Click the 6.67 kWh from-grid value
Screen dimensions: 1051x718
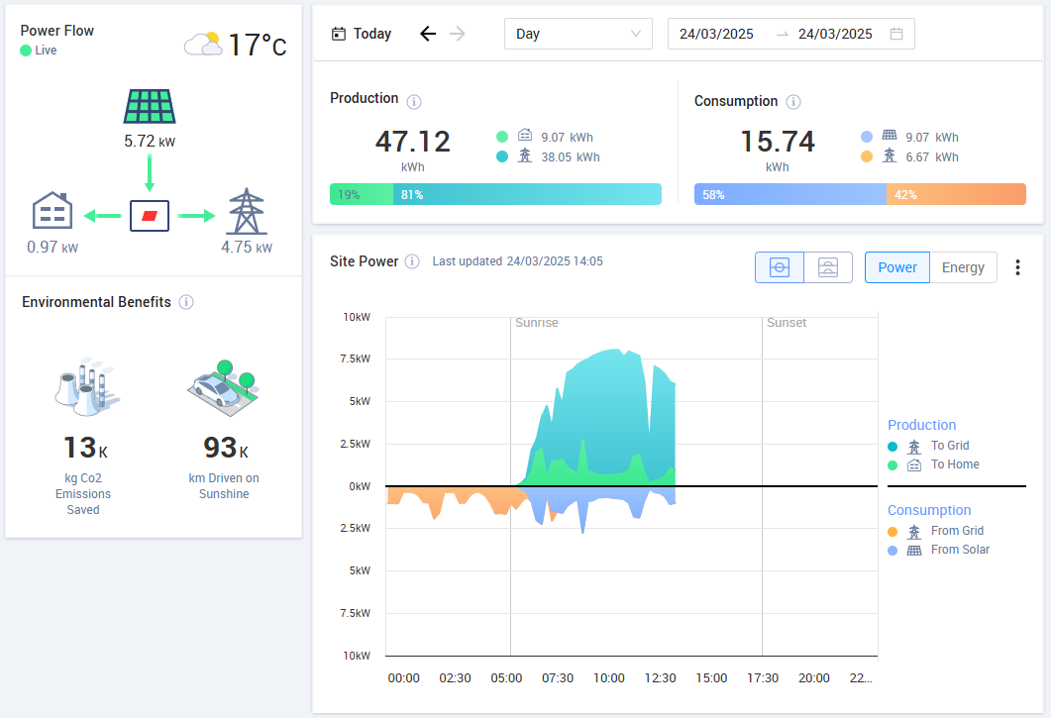click(x=932, y=156)
